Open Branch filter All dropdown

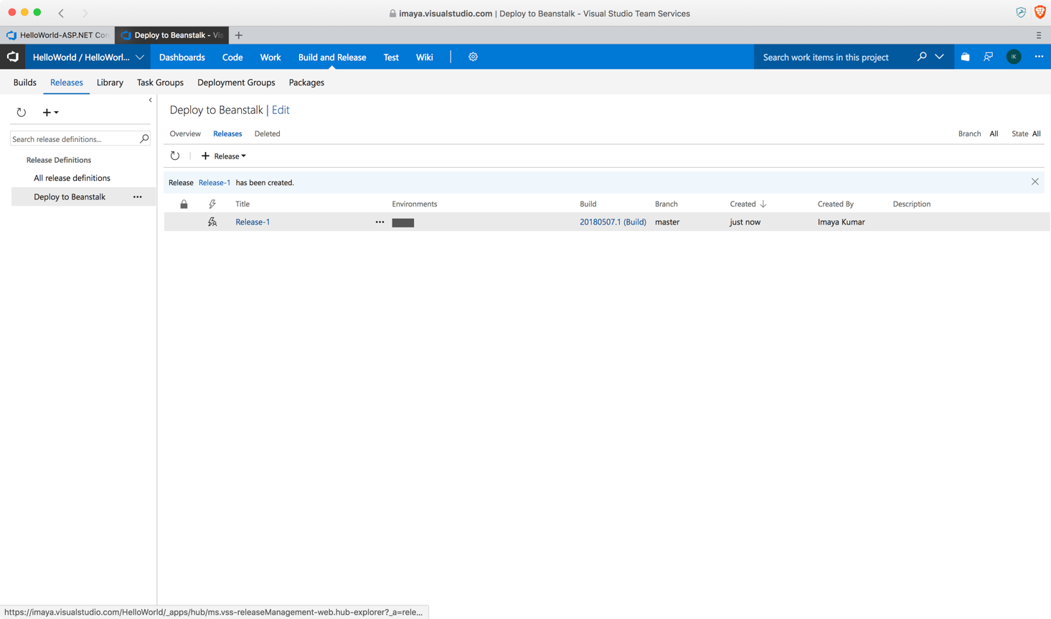994,133
